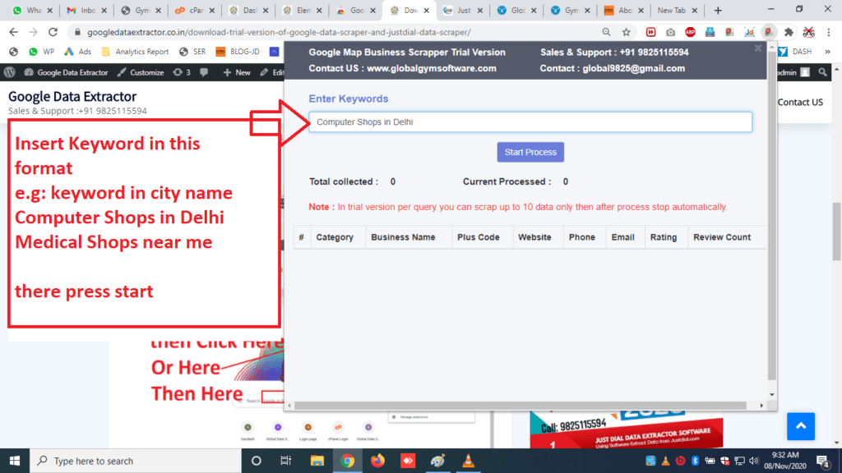The width and height of the screenshot is (842, 473).
Task: Click Customize in WordPress admin bar
Action: point(141,72)
